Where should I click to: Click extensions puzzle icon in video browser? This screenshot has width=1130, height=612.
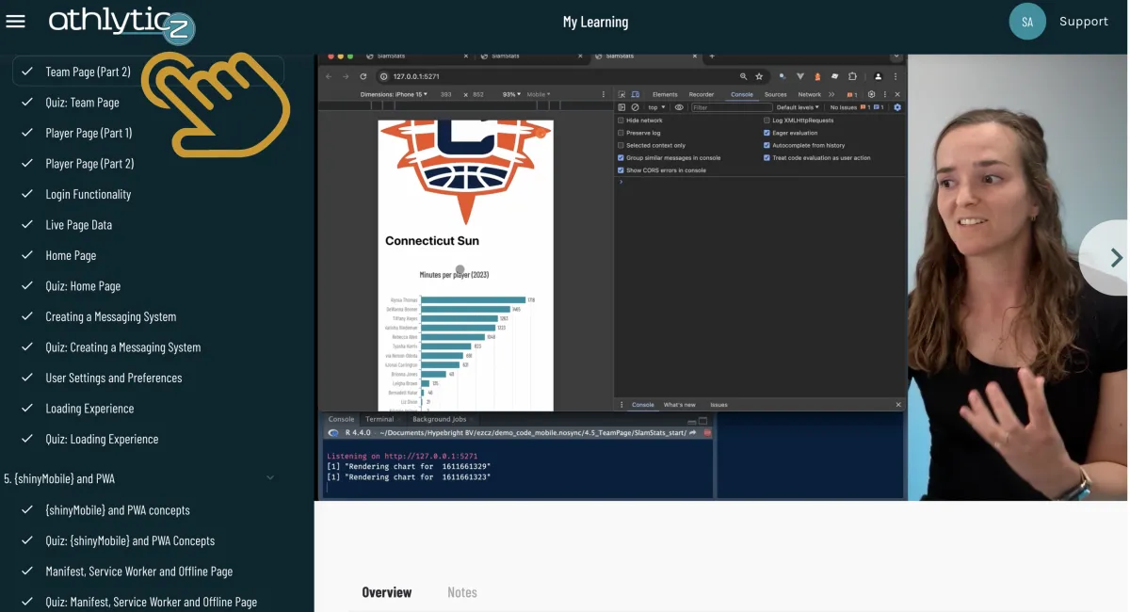(x=852, y=76)
